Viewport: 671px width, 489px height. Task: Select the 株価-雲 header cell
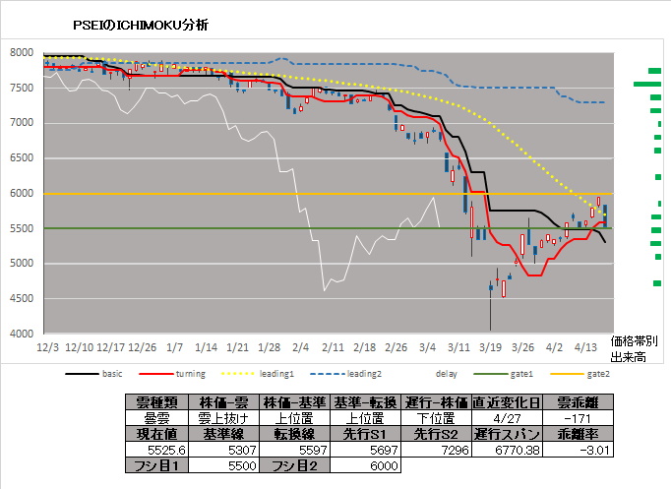[x=223, y=402]
